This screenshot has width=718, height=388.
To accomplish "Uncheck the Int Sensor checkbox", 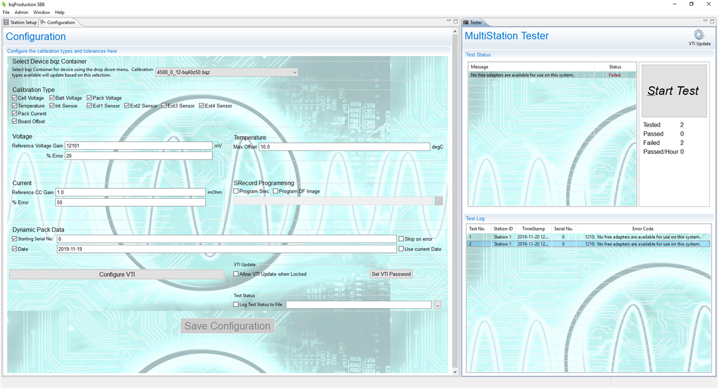I will [x=52, y=106].
